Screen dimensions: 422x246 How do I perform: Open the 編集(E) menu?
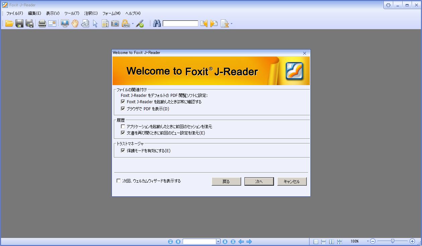(x=34, y=13)
